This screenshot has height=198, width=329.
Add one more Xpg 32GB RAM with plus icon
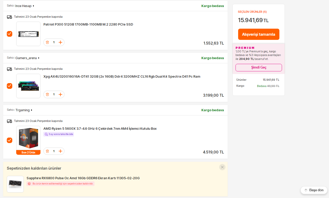[60, 94]
